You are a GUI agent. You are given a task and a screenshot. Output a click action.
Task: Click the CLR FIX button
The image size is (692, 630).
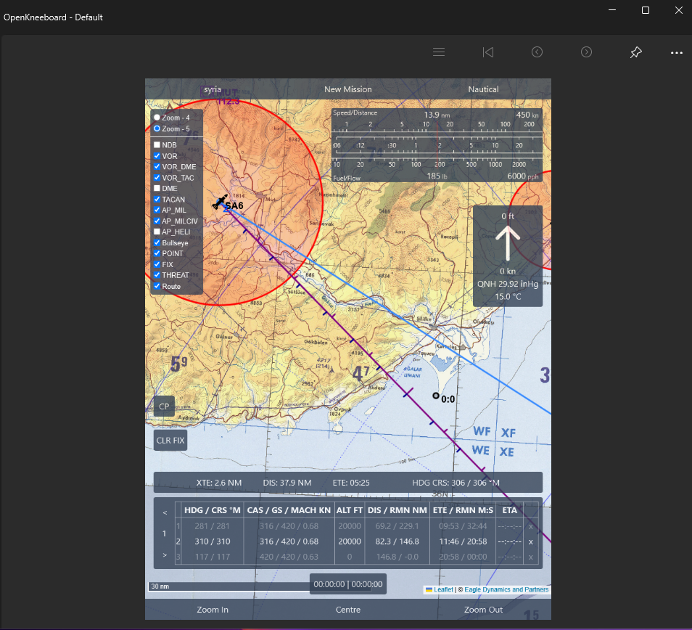click(x=170, y=441)
